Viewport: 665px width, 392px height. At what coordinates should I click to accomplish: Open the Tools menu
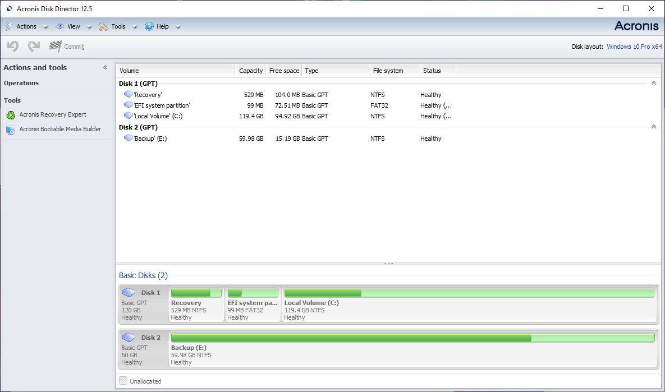coord(118,26)
